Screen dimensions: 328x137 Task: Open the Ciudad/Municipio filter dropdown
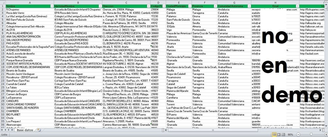point(190,6)
